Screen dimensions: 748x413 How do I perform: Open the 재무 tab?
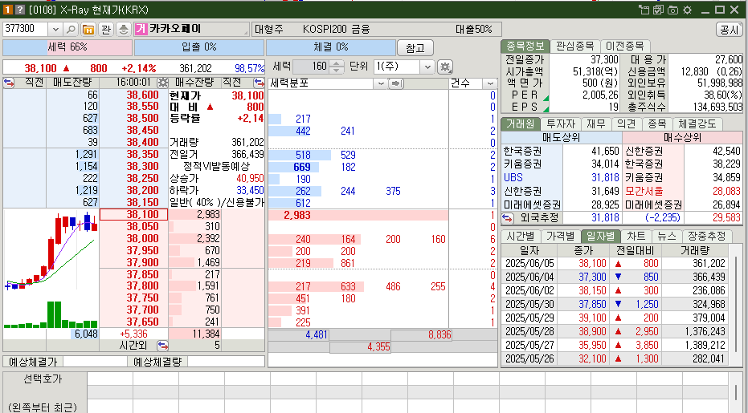(x=596, y=123)
